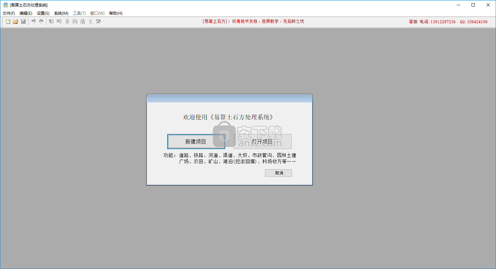Open a file using the folder toolbar icon
Viewport: 496px width, 269px height.
click(16, 22)
